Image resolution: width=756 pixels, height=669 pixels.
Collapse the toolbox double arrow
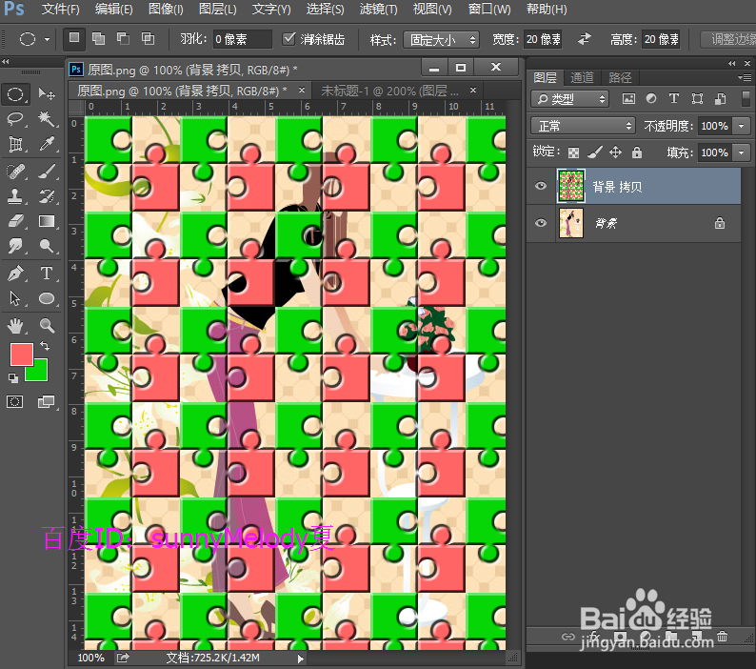point(6,61)
